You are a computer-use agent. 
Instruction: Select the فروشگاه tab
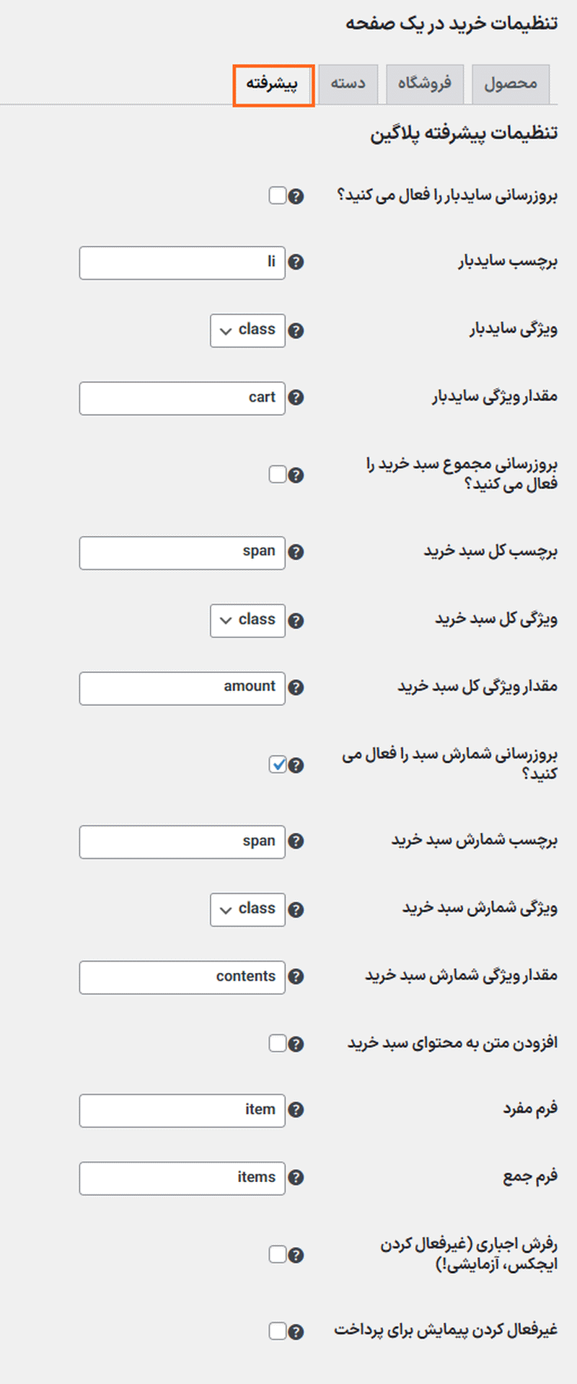(x=425, y=83)
